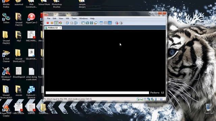216x121 pixels.
Task: Click the Fedora 12 boot progress bar
Action: (x=97, y=93)
